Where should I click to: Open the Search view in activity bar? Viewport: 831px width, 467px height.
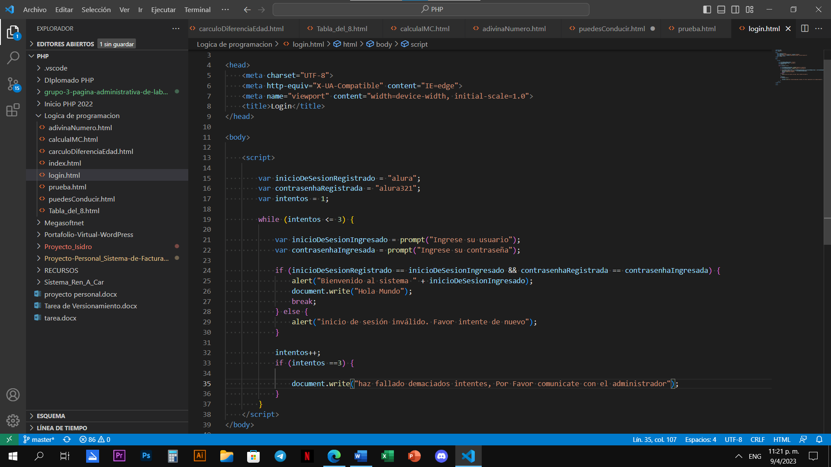click(x=13, y=58)
